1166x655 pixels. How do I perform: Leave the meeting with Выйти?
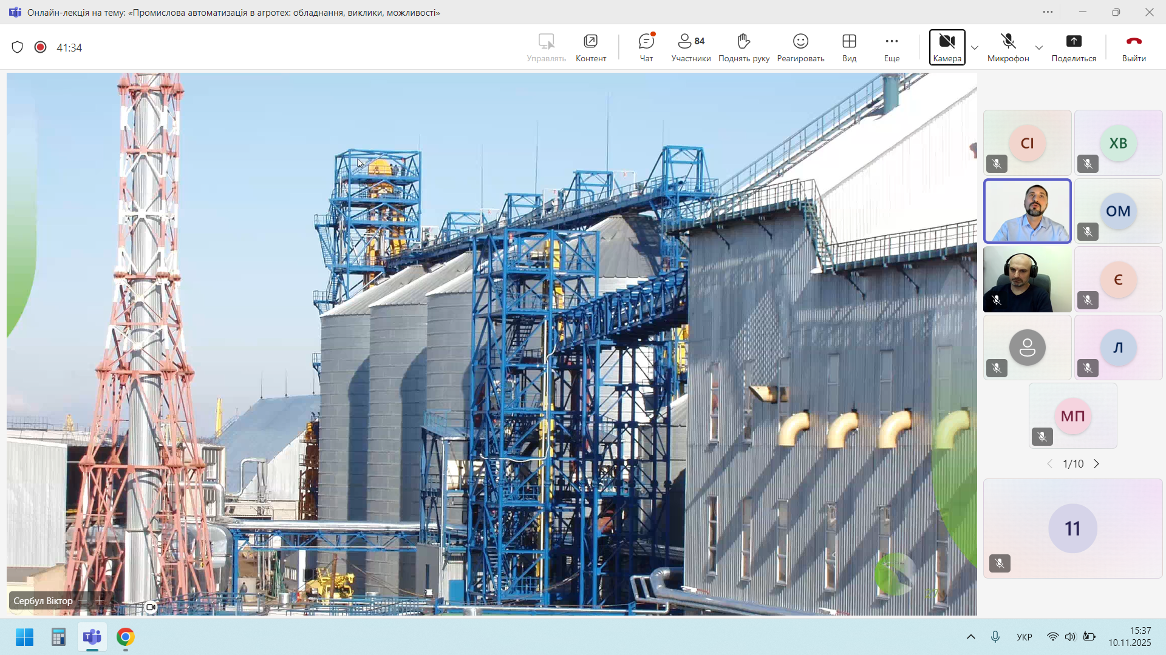coord(1133,47)
